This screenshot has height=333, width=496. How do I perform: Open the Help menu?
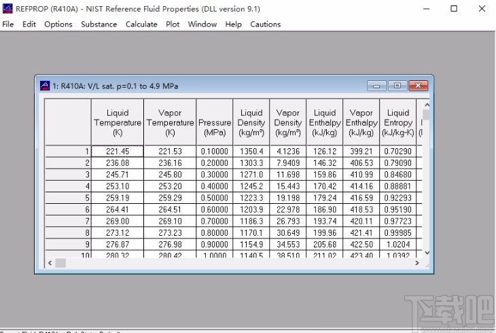pos(233,24)
